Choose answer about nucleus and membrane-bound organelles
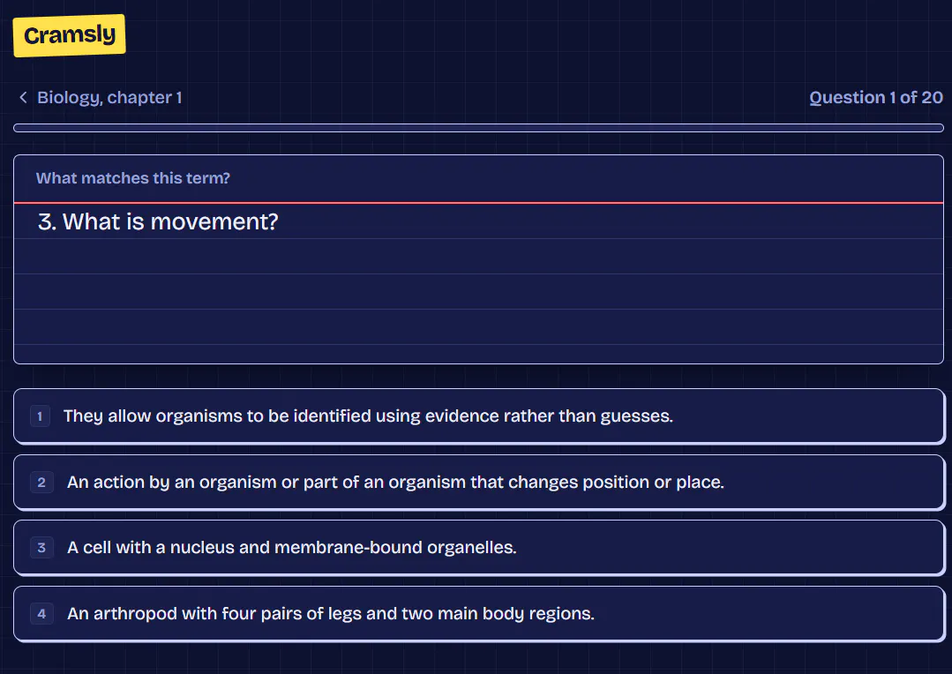952x674 pixels. pos(478,548)
